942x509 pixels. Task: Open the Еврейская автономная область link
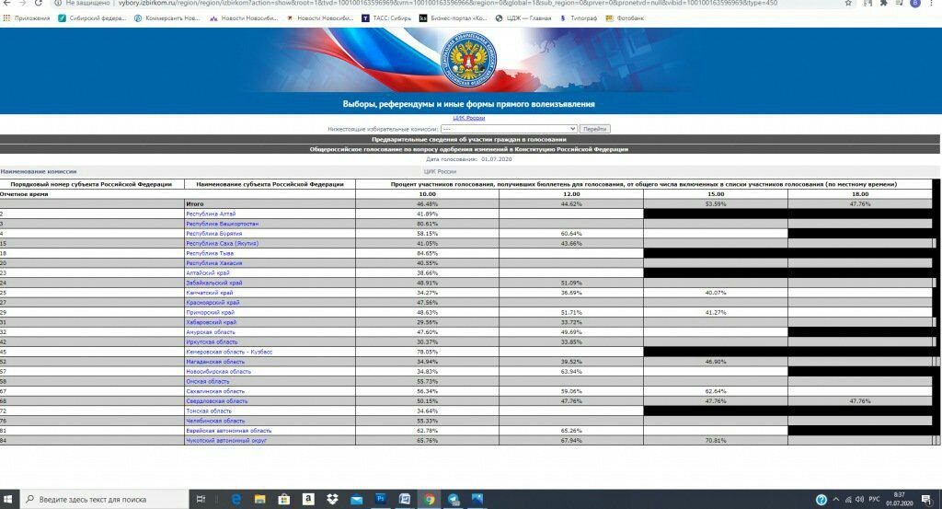pyautogui.click(x=229, y=431)
